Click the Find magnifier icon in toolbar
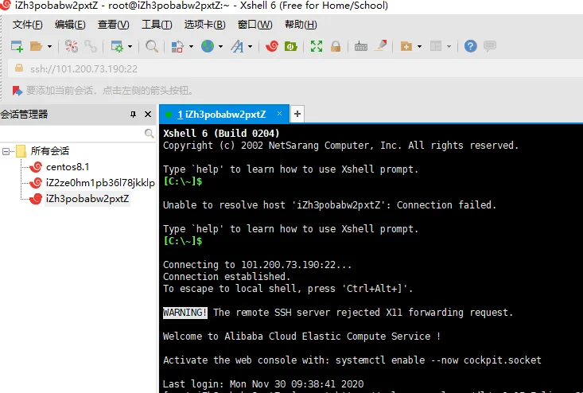The height and width of the screenshot is (393, 583). click(x=151, y=46)
